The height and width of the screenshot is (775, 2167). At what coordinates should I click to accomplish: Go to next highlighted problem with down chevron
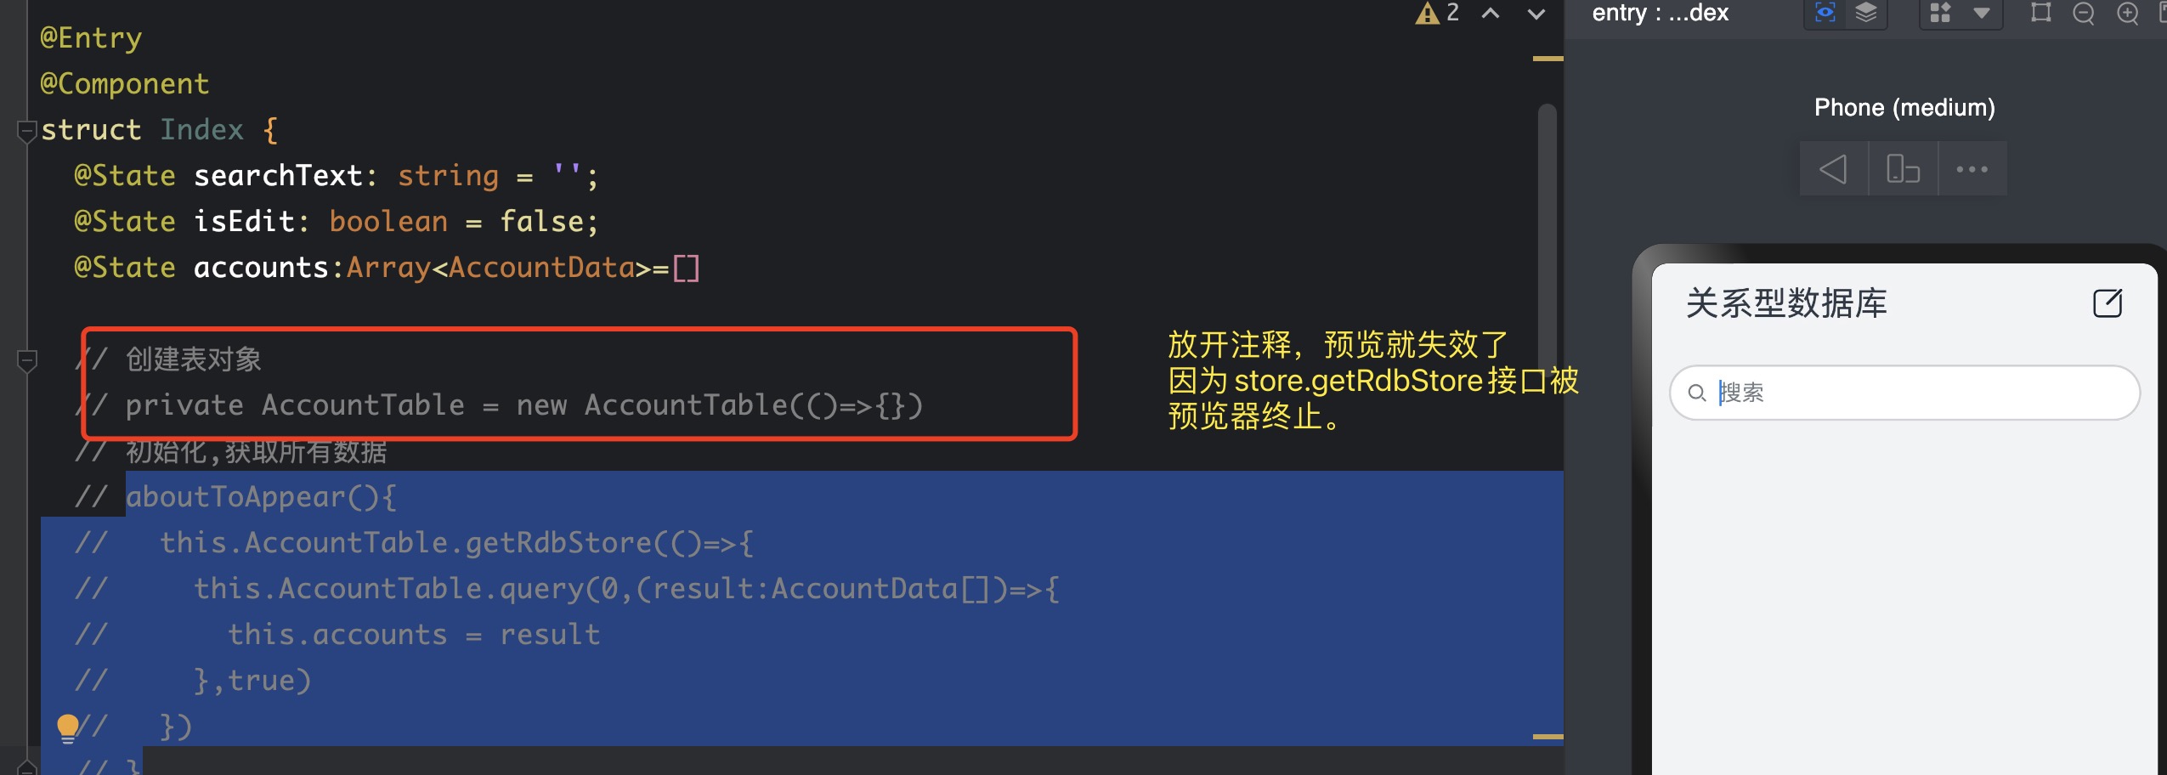click(1536, 13)
